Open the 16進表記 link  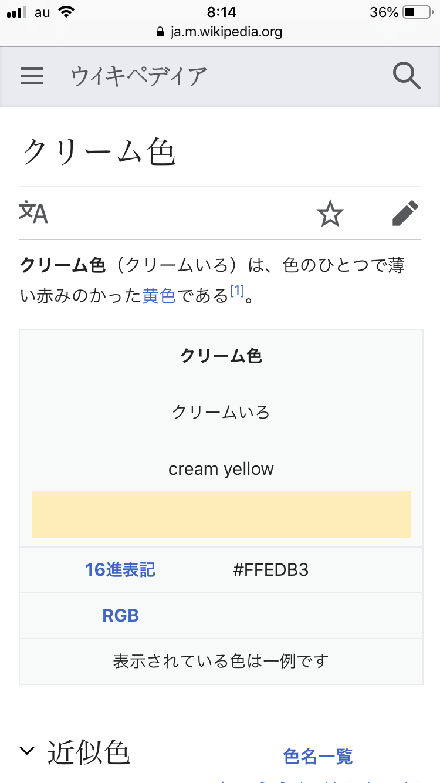(120, 570)
